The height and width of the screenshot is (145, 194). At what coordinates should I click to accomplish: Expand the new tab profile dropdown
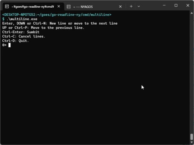tap(139, 6)
